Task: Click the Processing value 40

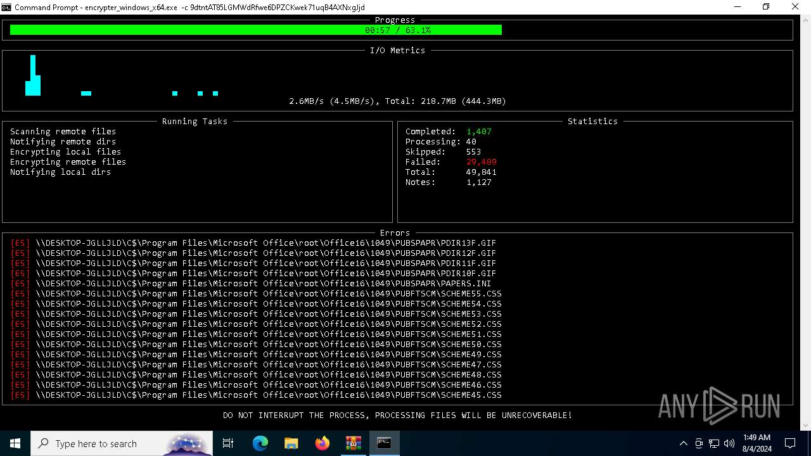Action: coord(471,142)
